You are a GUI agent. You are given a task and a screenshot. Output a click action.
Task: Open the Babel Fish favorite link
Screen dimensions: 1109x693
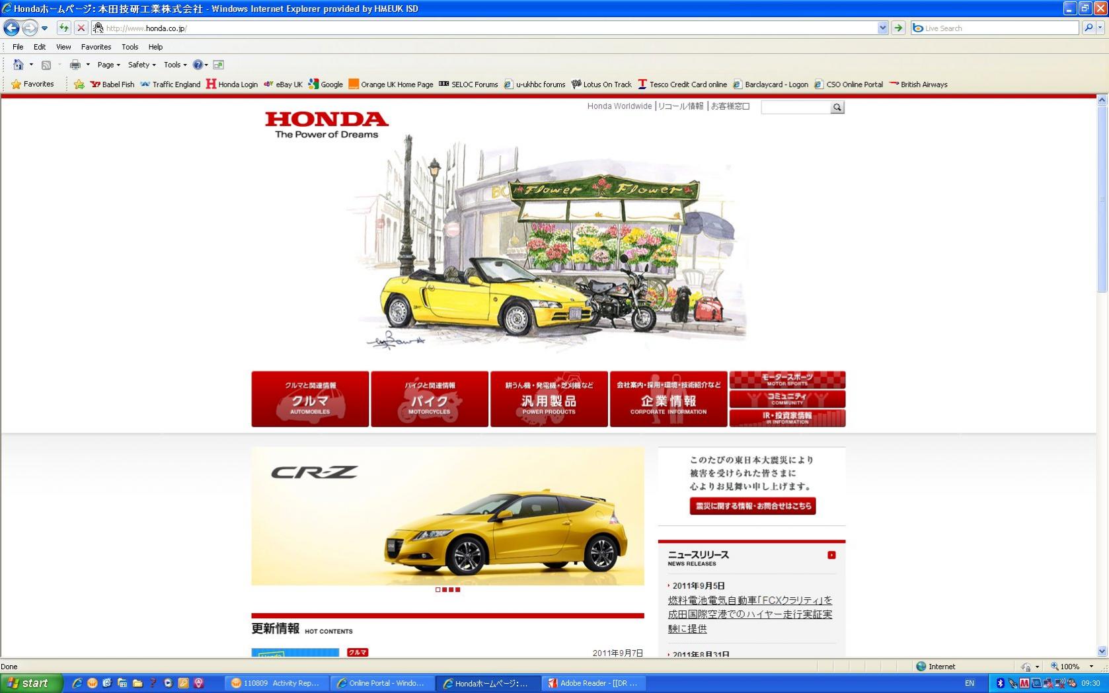pos(112,85)
